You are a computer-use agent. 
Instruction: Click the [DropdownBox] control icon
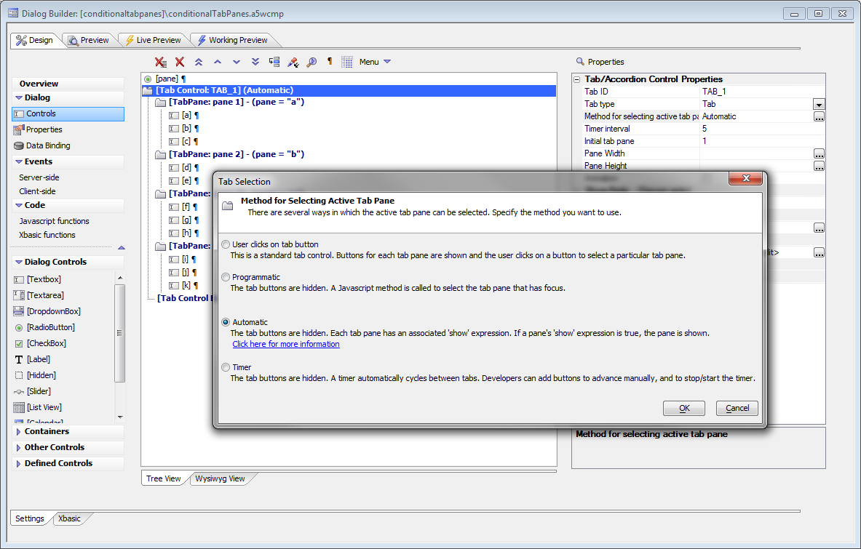(19, 311)
